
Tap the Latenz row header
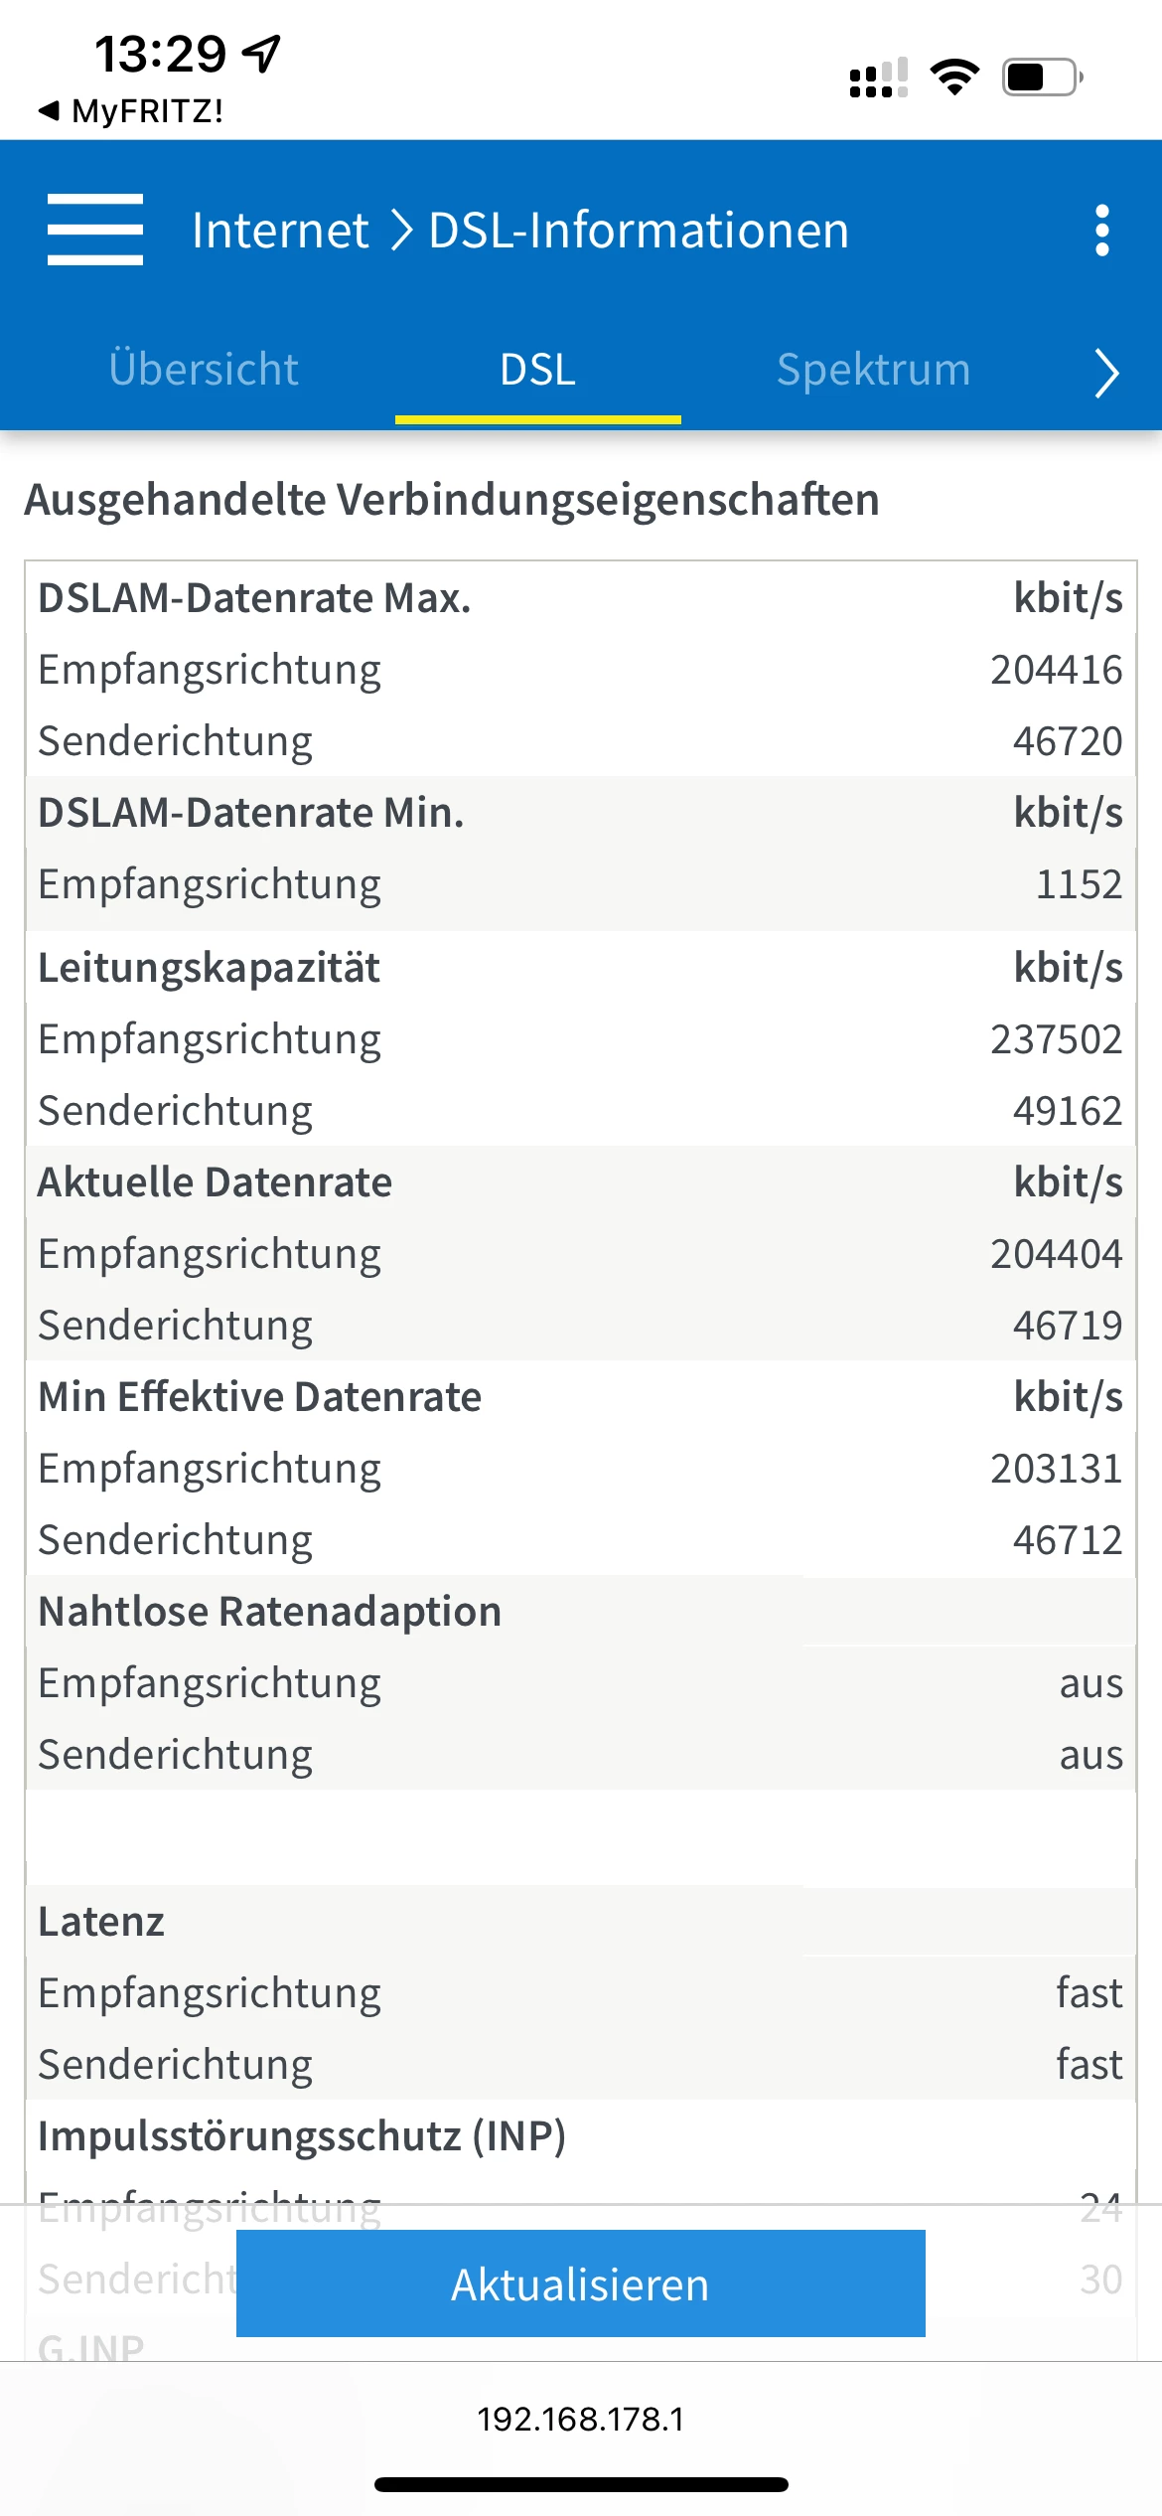[101, 1922]
